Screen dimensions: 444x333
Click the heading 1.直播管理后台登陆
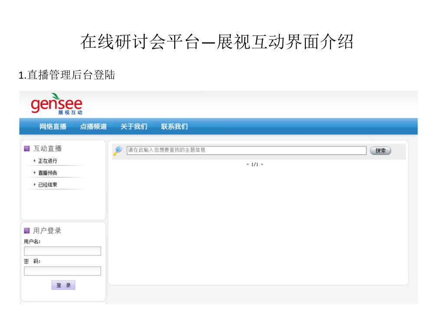[67, 75]
